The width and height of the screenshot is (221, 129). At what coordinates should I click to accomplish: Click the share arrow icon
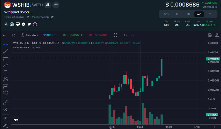(x=6, y=24)
